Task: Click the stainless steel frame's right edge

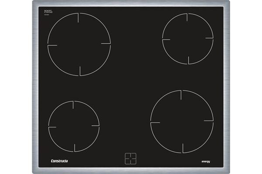Action: point(227,87)
